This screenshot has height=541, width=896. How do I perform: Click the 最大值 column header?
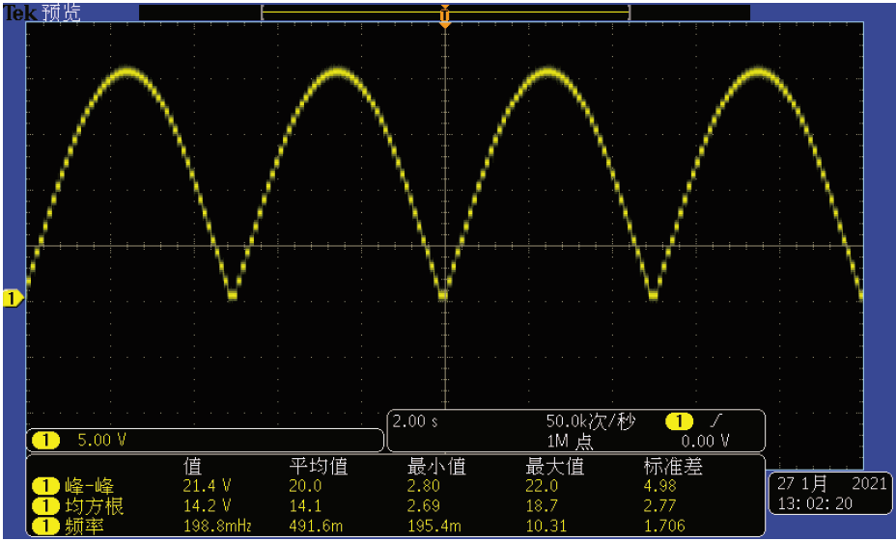[x=554, y=467]
